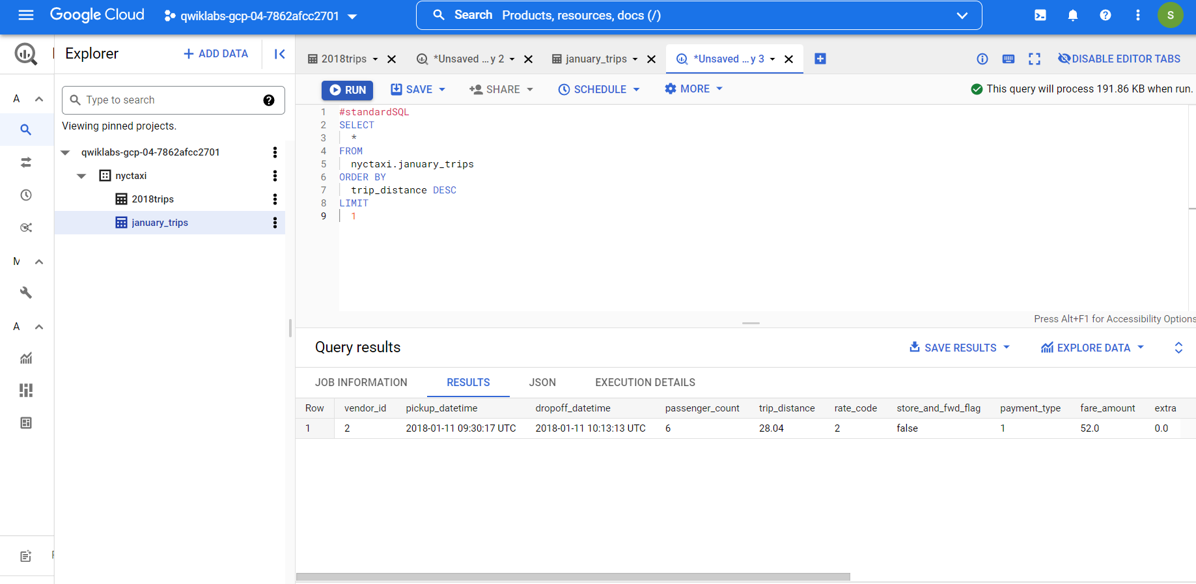Open Monitoring chart sidebar icon

(26, 357)
